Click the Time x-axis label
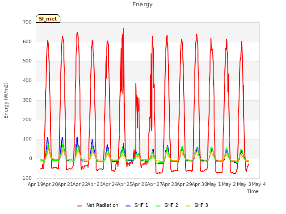Viewport: 286px width, 214px height. 253,191
